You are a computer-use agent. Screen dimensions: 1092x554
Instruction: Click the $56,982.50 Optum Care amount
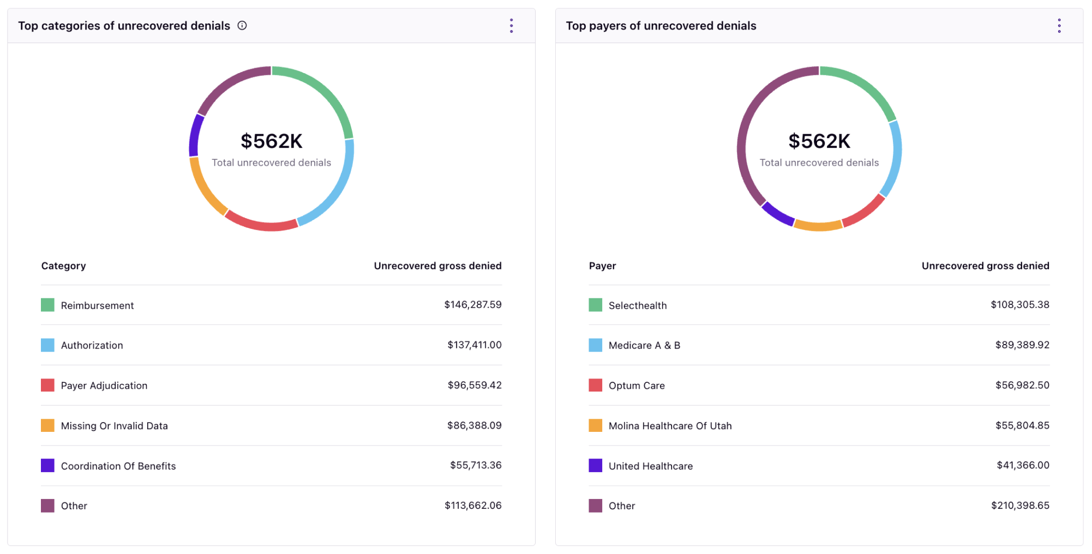(x=1022, y=385)
